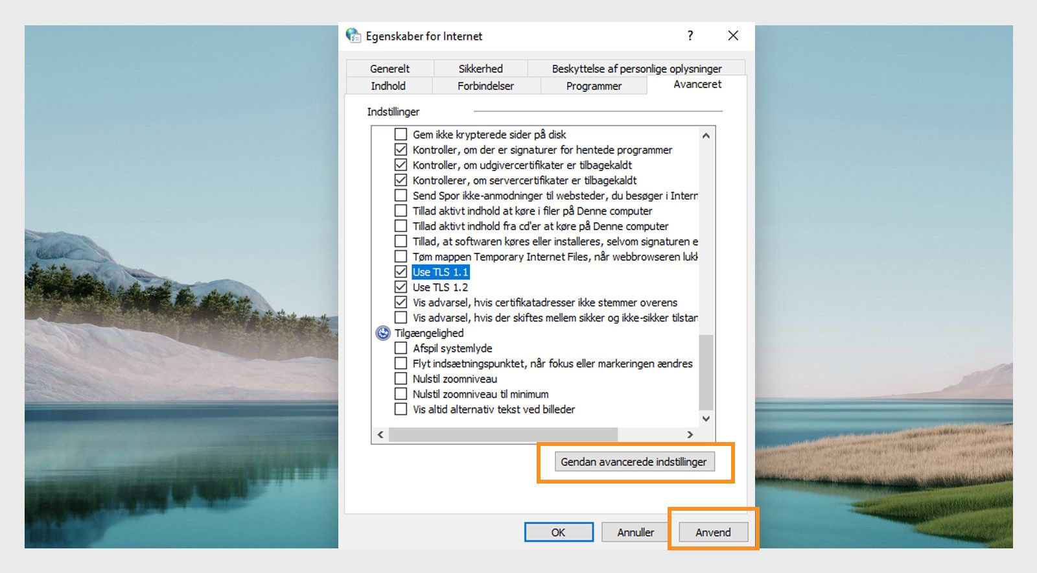Click the Internet Properties globe icon in title bar
Viewport: 1037px width, 573px height.
pyautogui.click(x=353, y=36)
